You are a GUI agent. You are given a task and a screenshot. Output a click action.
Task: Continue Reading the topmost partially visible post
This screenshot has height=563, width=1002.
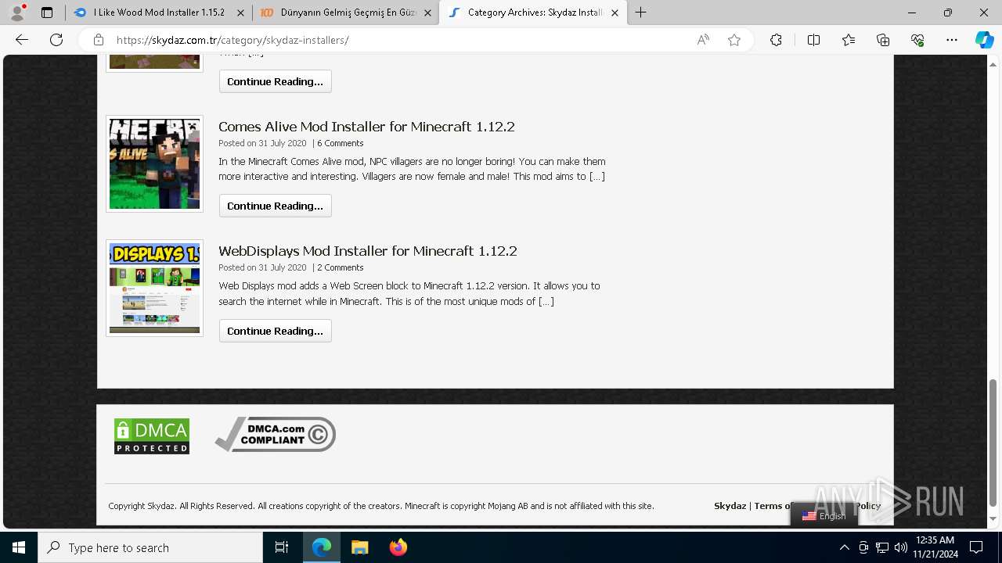click(276, 81)
